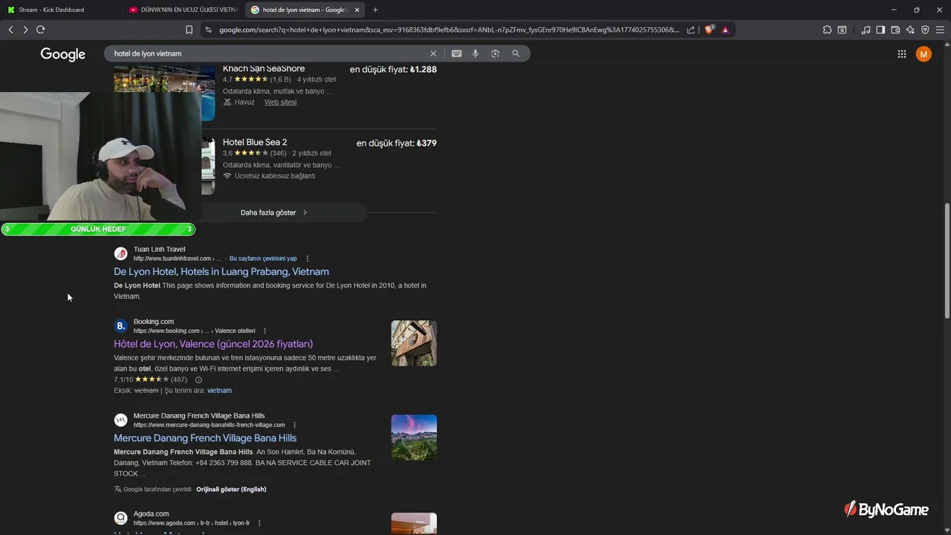Switch to the Stream - Kick Dashboard tab
The image size is (951, 535).
click(59, 10)
